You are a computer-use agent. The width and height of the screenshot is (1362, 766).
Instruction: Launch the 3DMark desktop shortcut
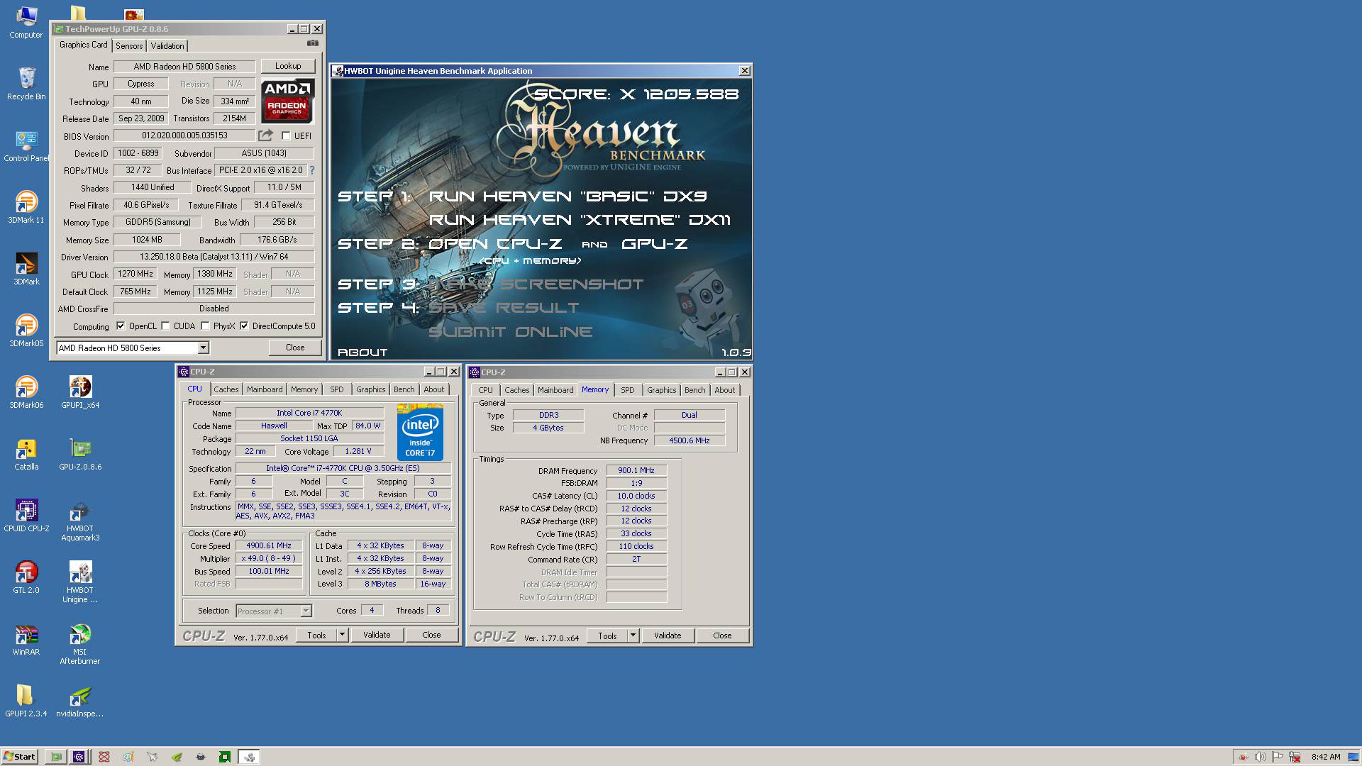click(x=26, y=269)
